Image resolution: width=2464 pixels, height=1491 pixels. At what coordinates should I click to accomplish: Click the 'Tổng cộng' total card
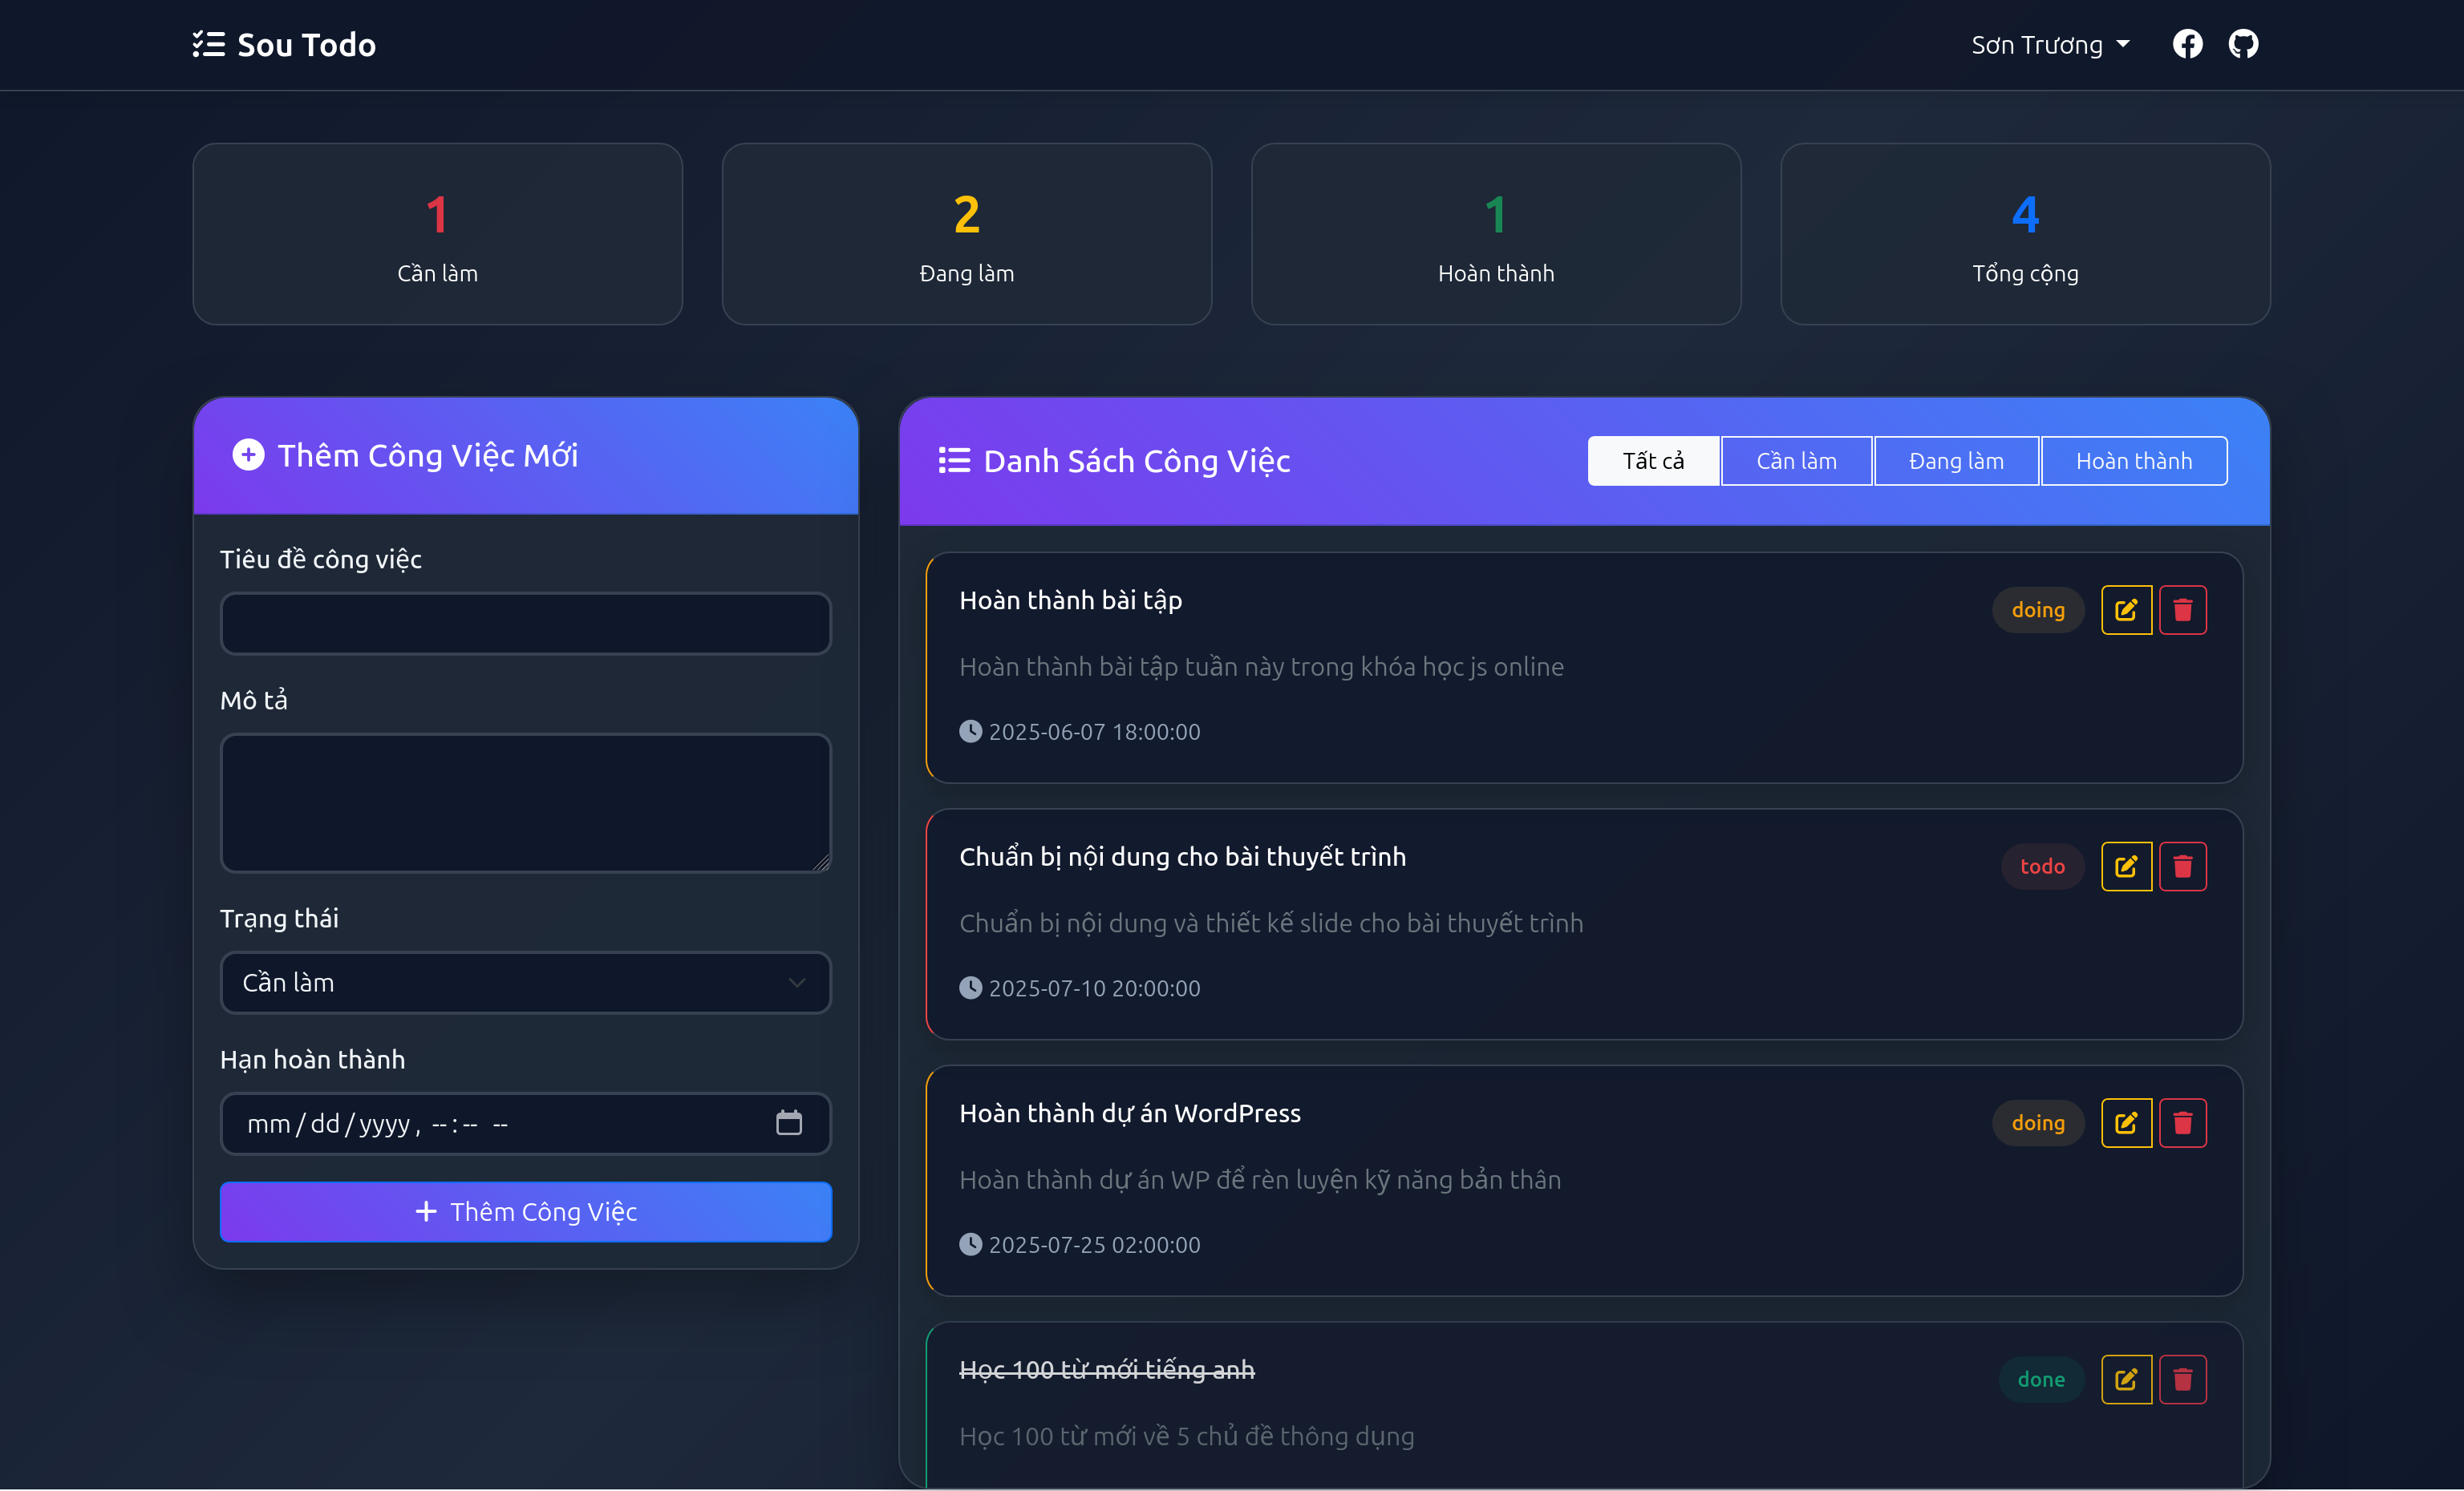[2025, 234]
